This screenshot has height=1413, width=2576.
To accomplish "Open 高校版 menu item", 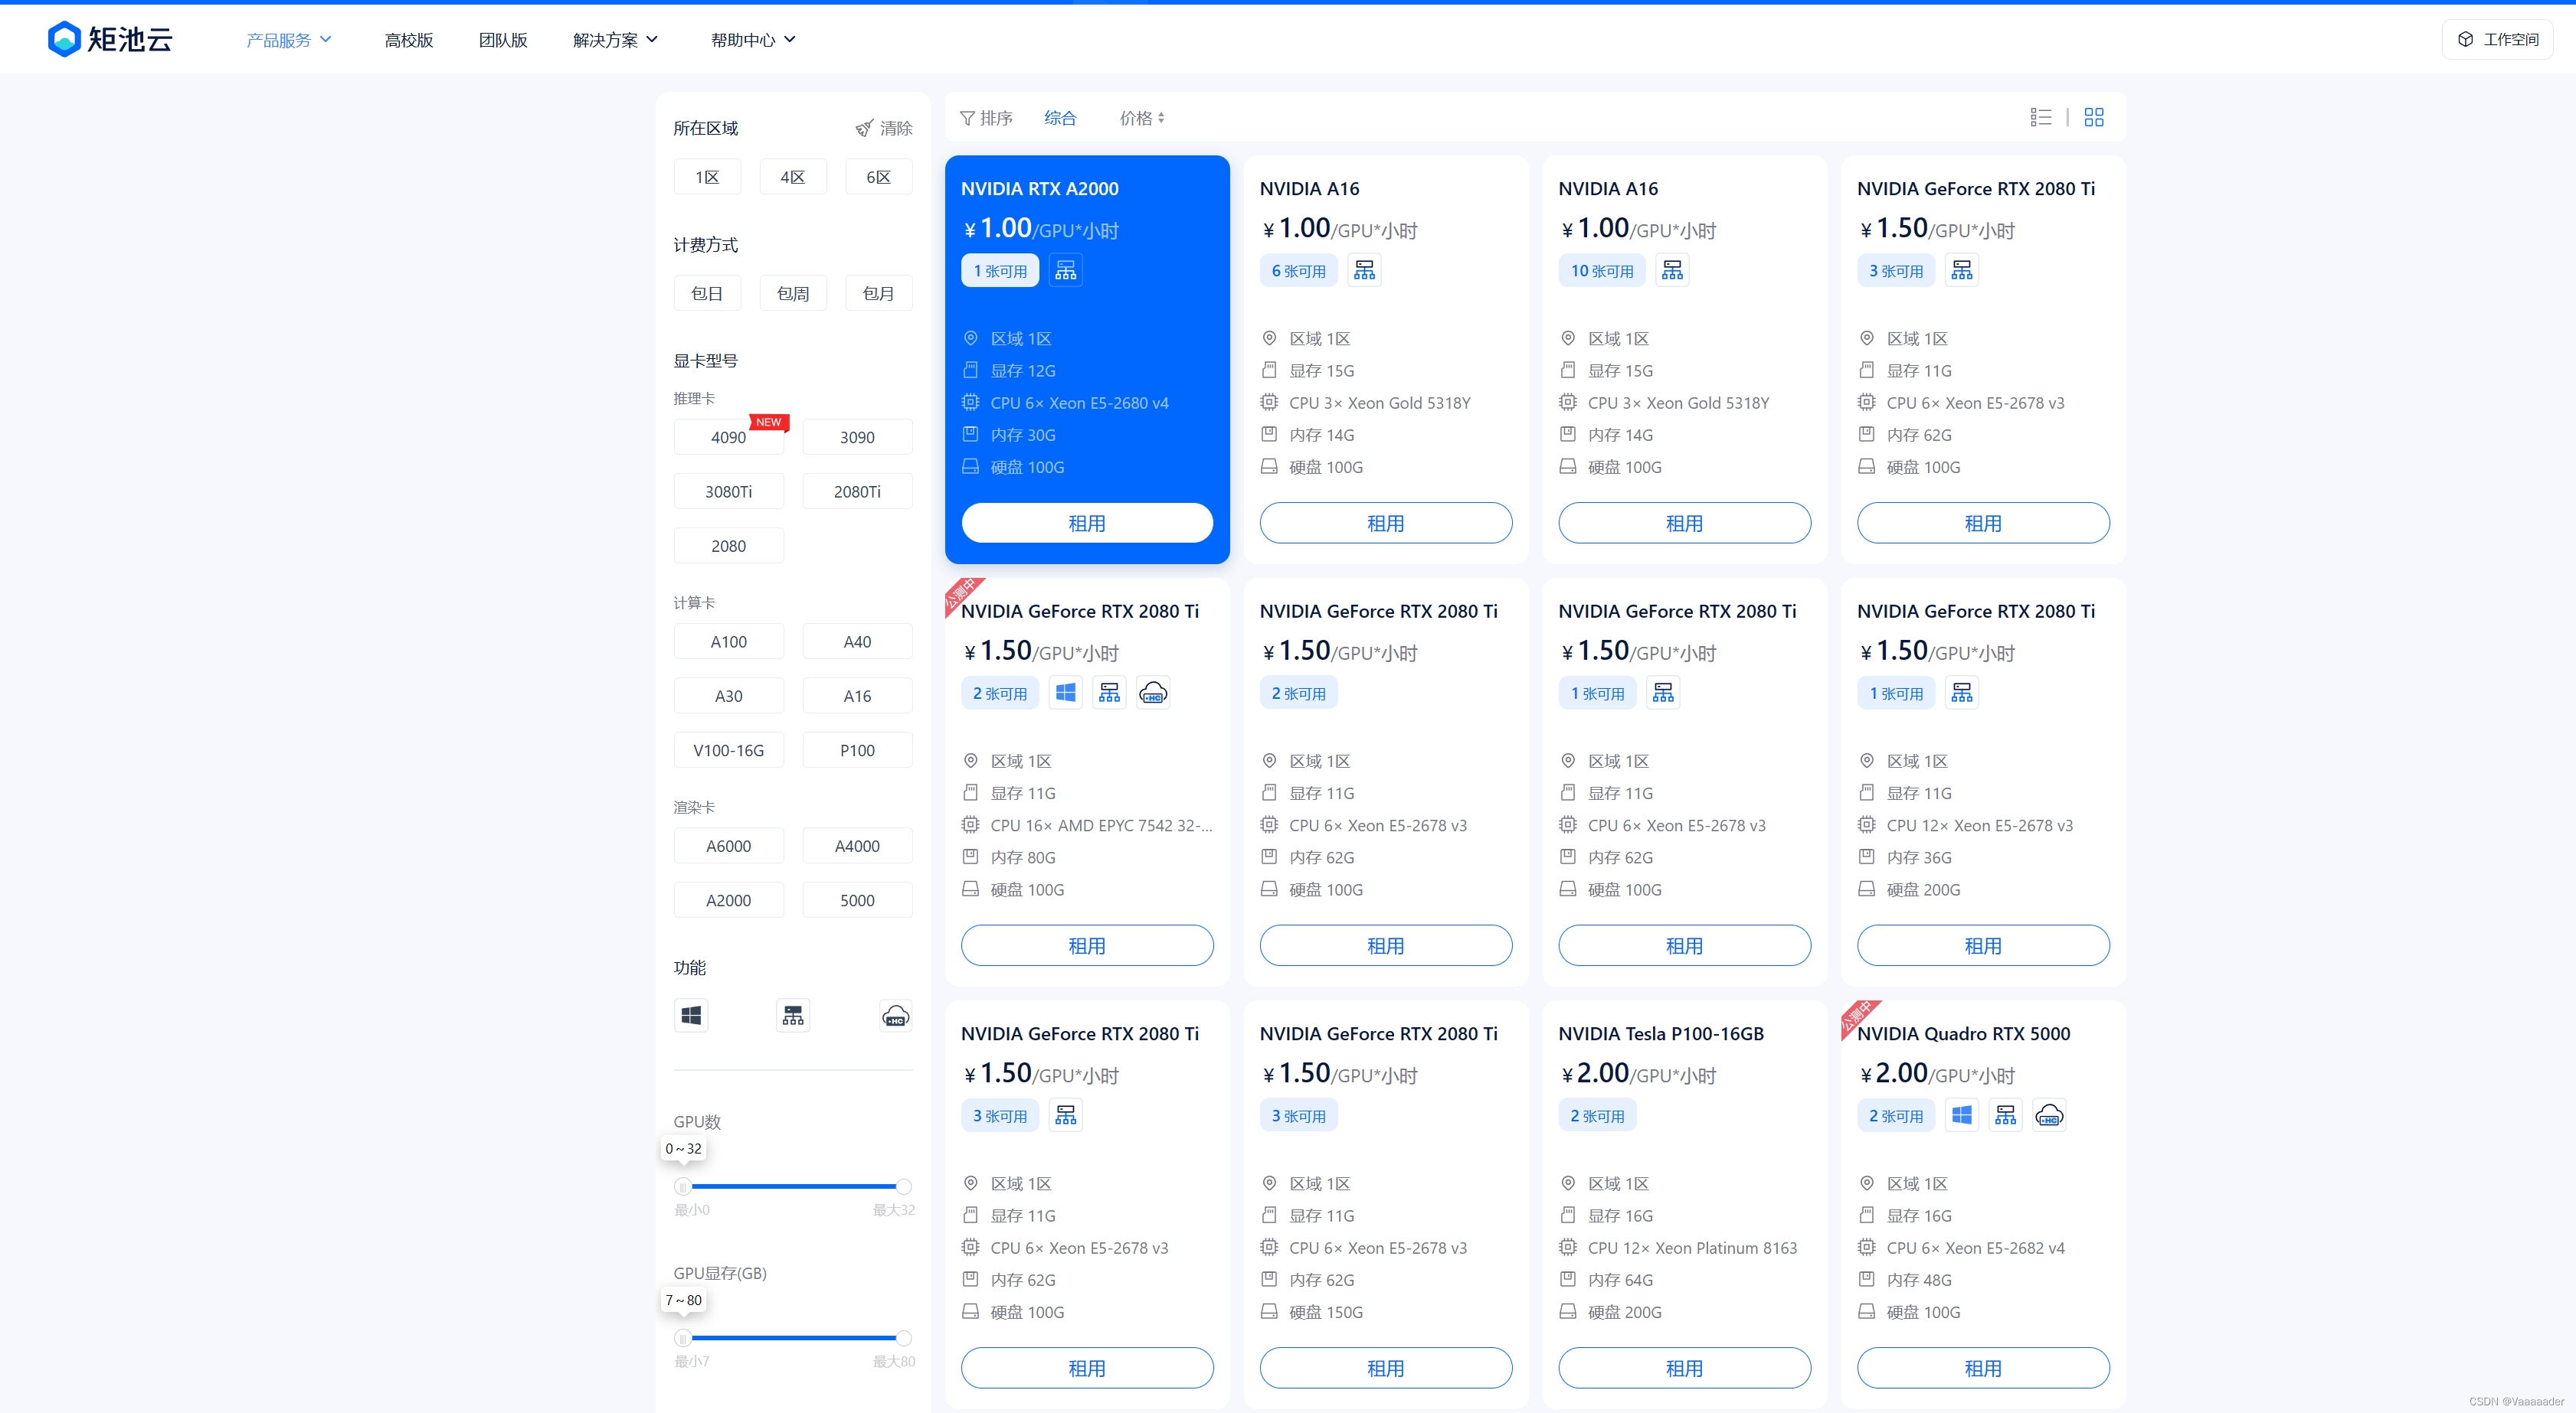I will click(x=408, y=40).
